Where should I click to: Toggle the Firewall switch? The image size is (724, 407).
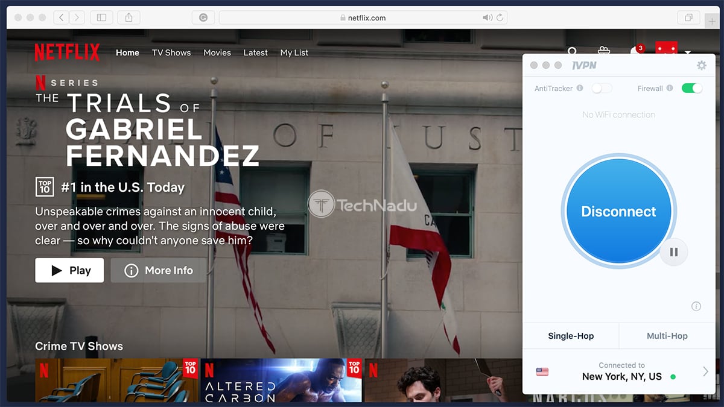[x=692, y=89]
